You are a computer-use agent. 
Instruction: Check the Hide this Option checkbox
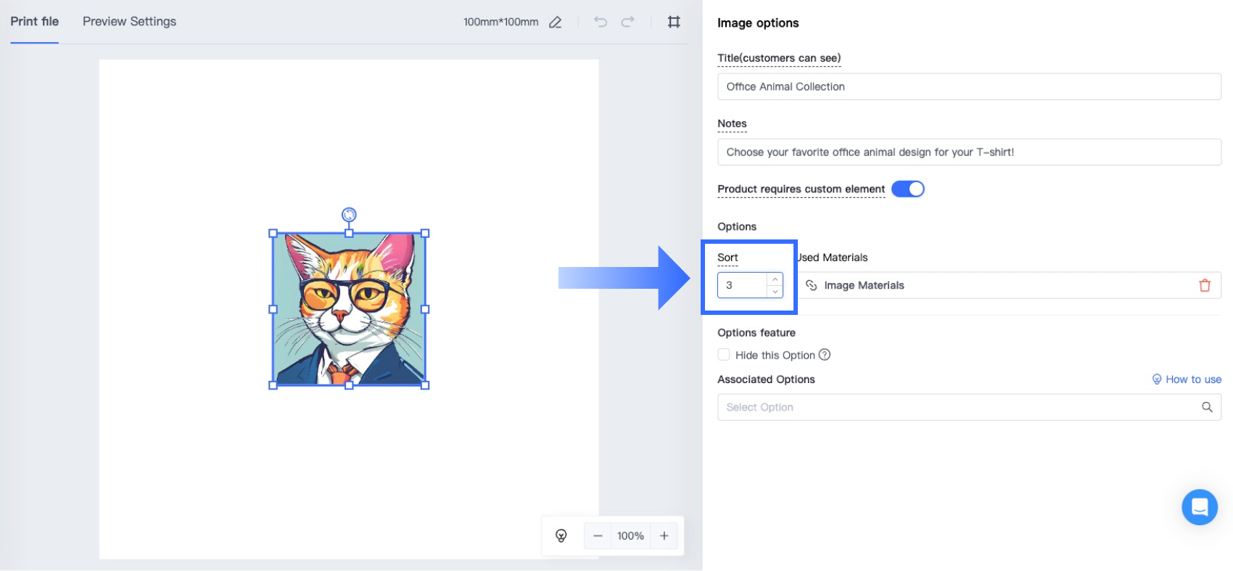pos(723,355)
